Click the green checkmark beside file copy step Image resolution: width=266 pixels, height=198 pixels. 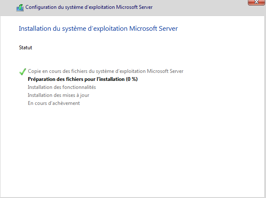tap(23, 72)
